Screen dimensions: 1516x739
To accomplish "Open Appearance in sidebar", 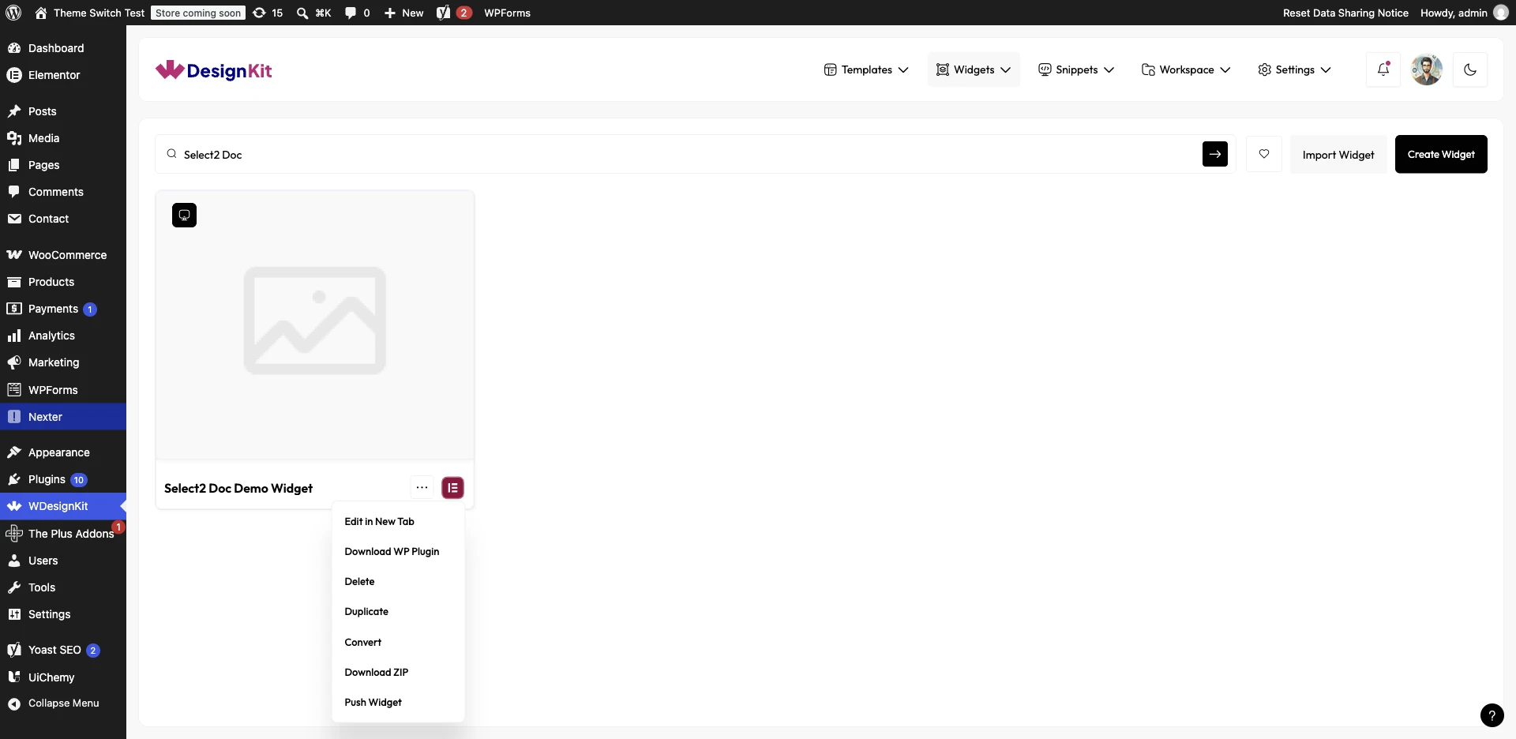I will coord(63,452).
